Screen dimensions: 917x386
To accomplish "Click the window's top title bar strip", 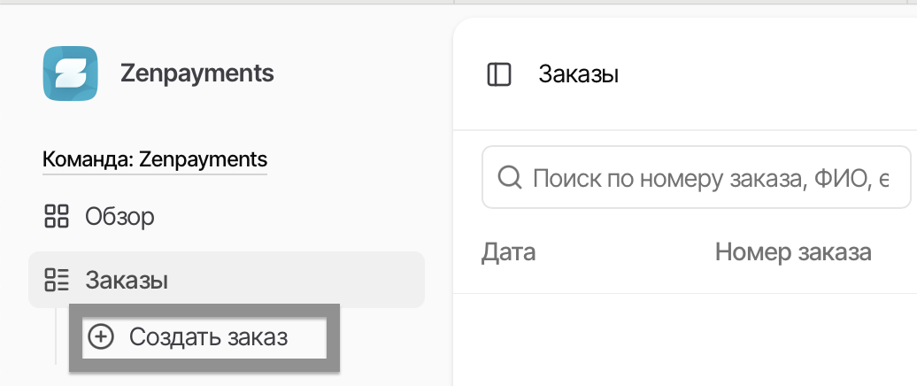I will tap(458, 3).
